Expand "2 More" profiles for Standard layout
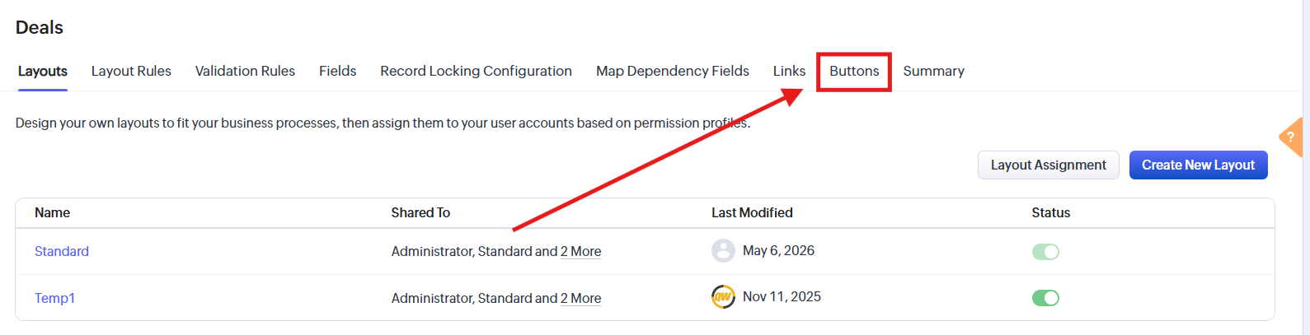Screen dimensions: 1310x335 (x=580, y=251)
